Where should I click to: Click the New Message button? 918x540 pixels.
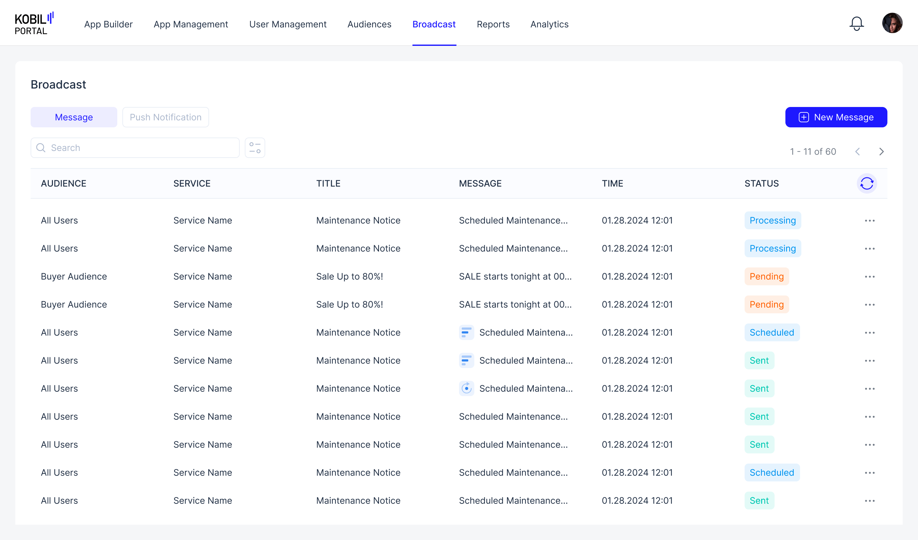pyautogui.click(x=836, y=117)
